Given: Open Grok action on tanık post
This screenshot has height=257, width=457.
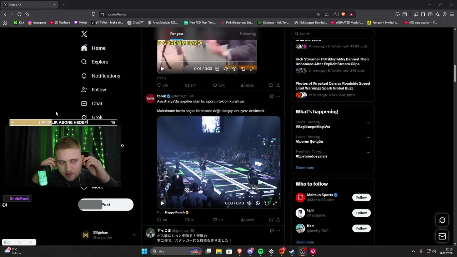Looking at the screenshot, I should click(272, 96).
